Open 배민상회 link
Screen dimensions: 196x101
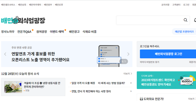point(22,5)
